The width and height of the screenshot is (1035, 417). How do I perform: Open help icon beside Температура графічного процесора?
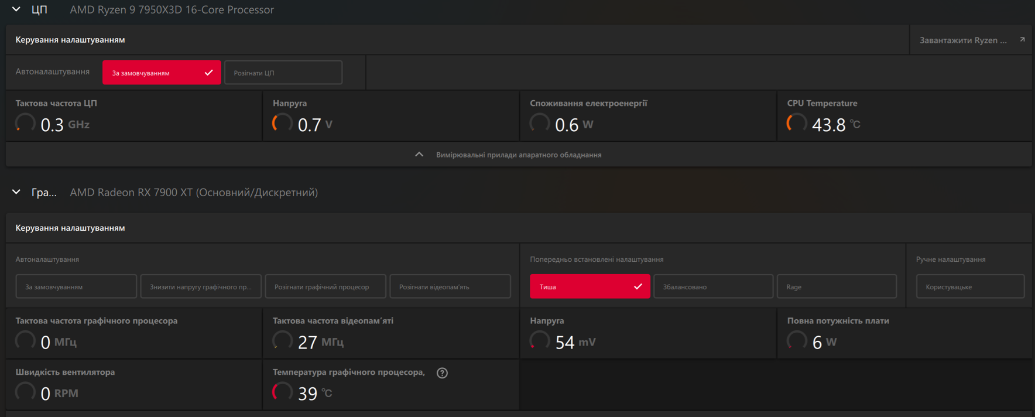(x=442, y=373)
